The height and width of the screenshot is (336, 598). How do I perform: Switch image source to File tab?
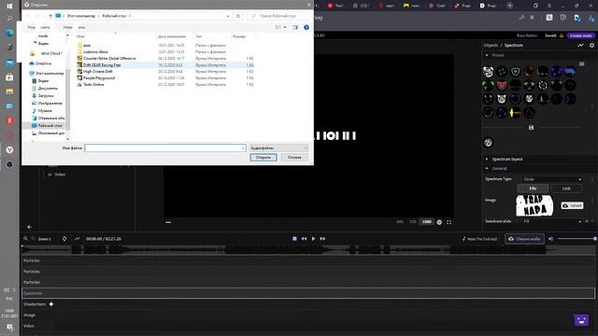533,189
